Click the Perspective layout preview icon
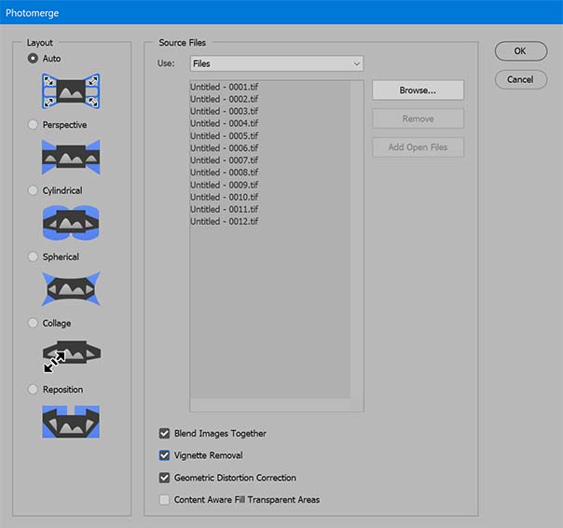 [x=71, y=157]
